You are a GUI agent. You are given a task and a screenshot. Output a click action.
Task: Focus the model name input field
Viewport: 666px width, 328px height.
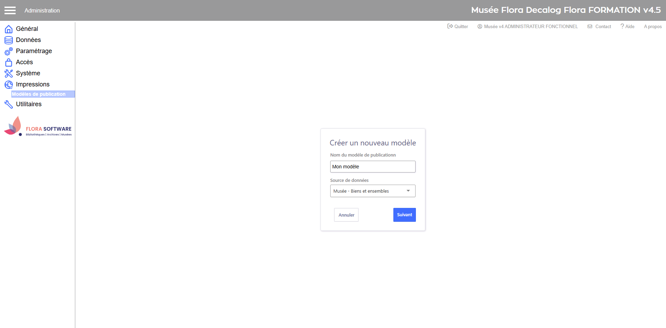tap(373, 167)
